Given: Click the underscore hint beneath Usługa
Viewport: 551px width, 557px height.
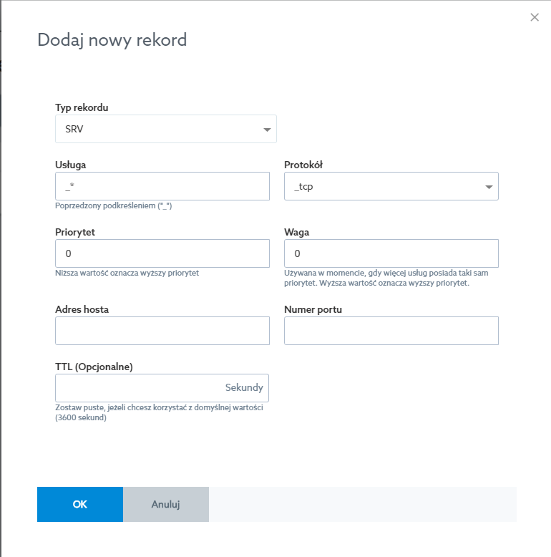Looking at the screenshot, I should (113, 205).
